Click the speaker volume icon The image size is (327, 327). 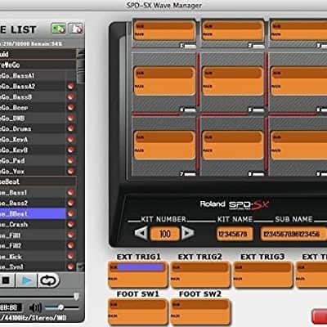35,307
